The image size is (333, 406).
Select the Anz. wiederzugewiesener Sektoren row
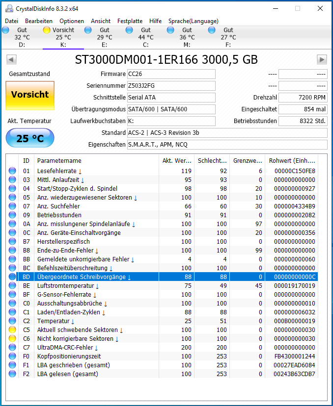pyautogui.click(x=162, y=197)
